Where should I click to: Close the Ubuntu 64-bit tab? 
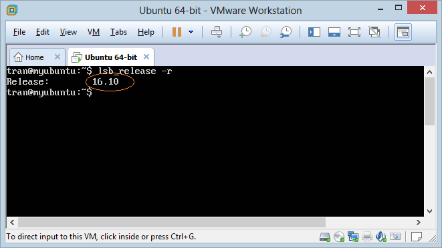click(146, 57)
